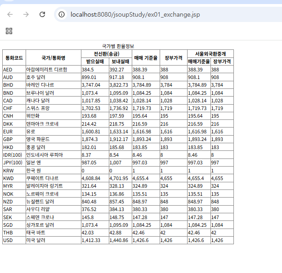Screen dimensions: 282x273
Task: Select the EUR currency code cell
Action: click(x=14, y=132)
